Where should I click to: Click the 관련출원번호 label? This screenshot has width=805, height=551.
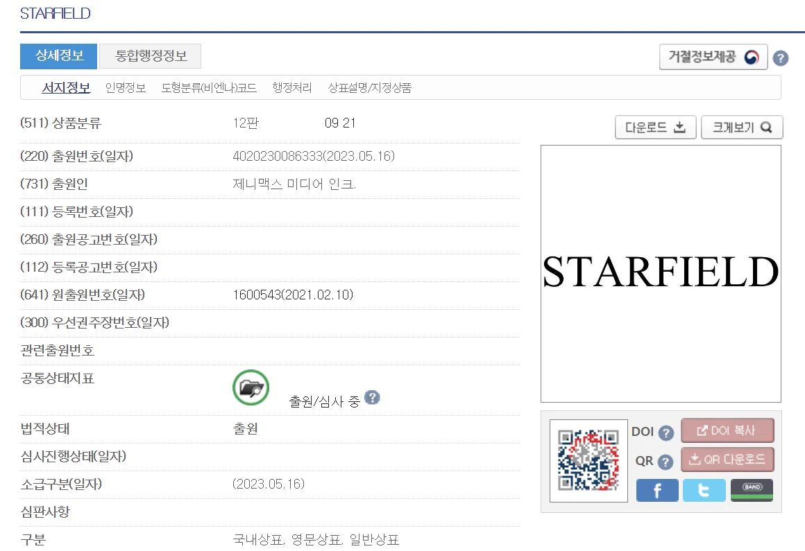pyautogui.click(x=58, y=351)
